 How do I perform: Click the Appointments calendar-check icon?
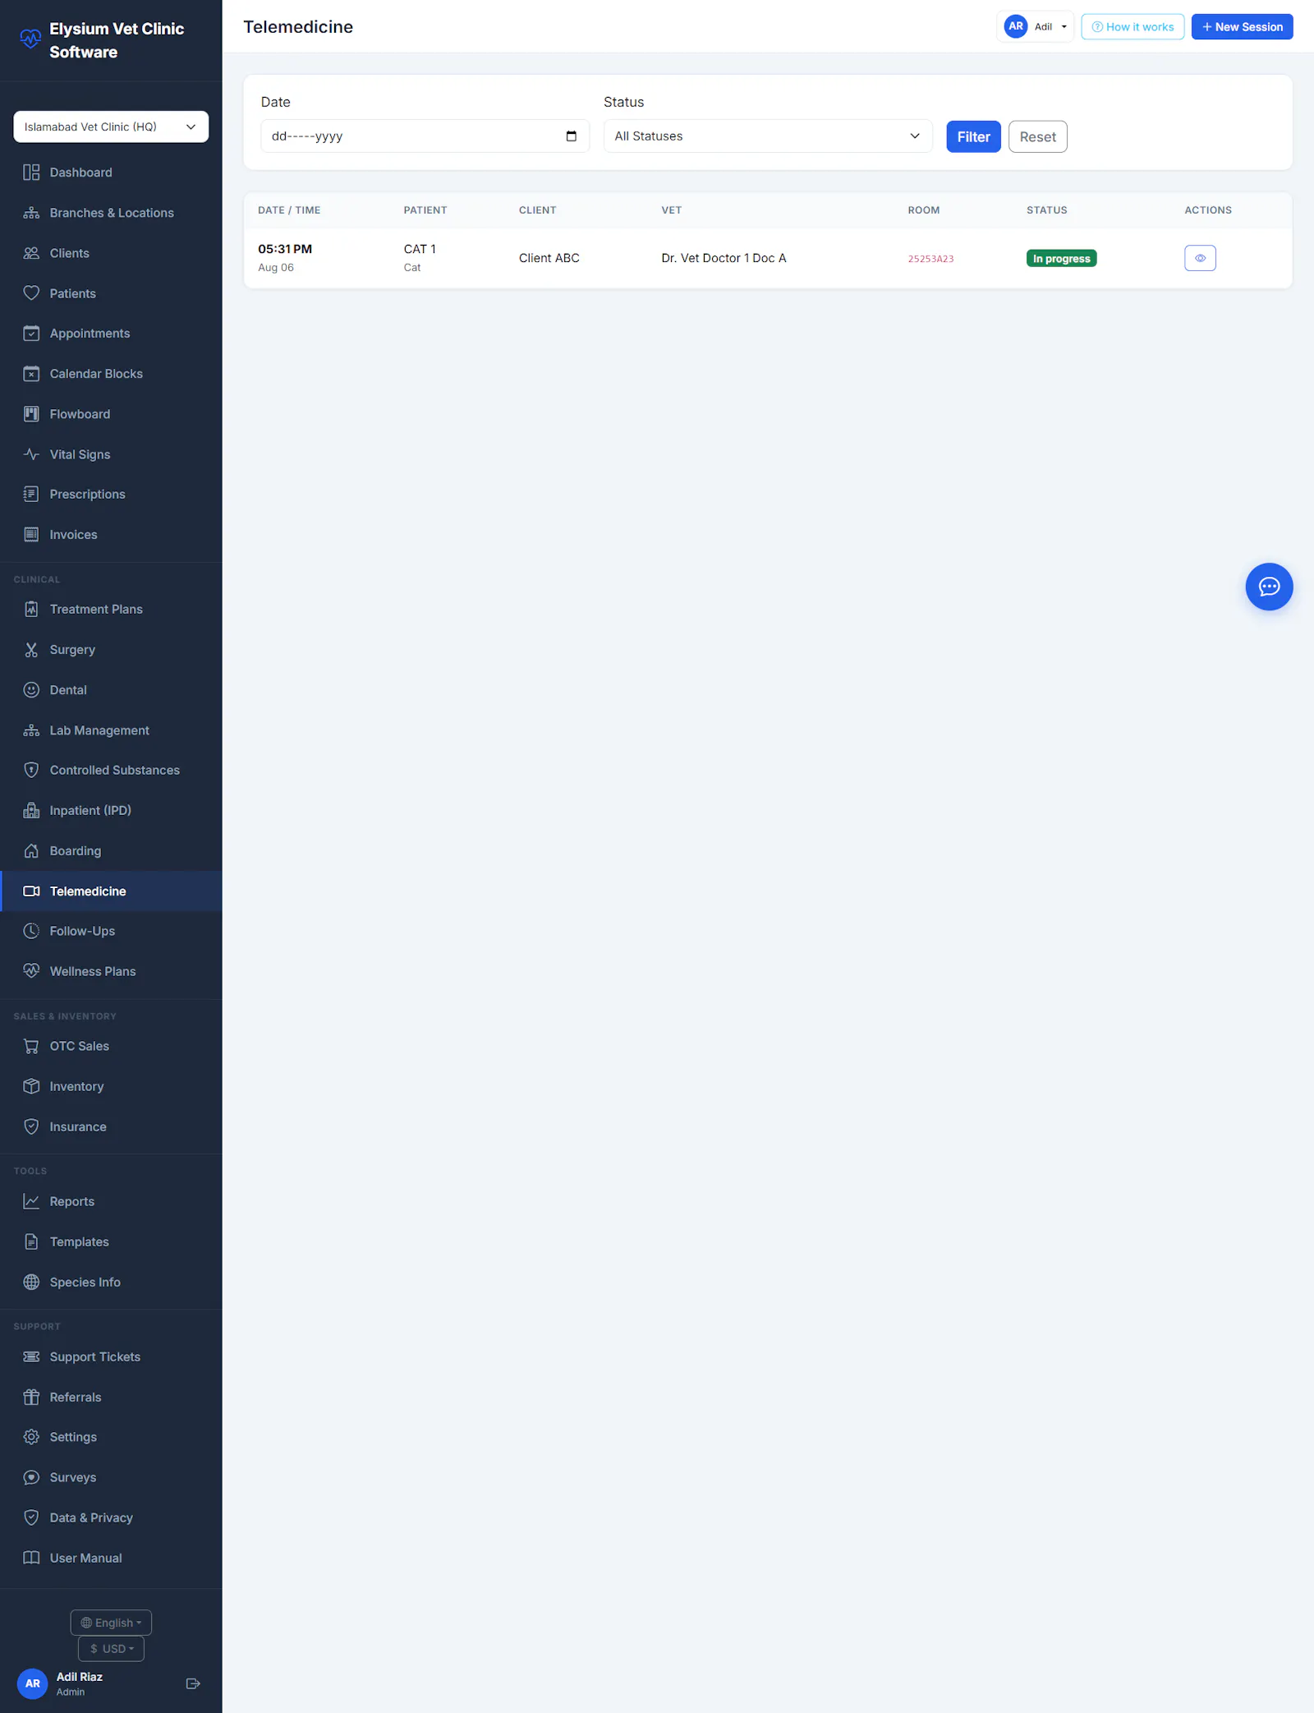point(31,334)
